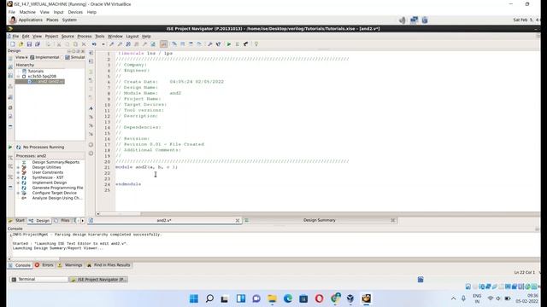Switch to the Errors tab

point(44,265)
